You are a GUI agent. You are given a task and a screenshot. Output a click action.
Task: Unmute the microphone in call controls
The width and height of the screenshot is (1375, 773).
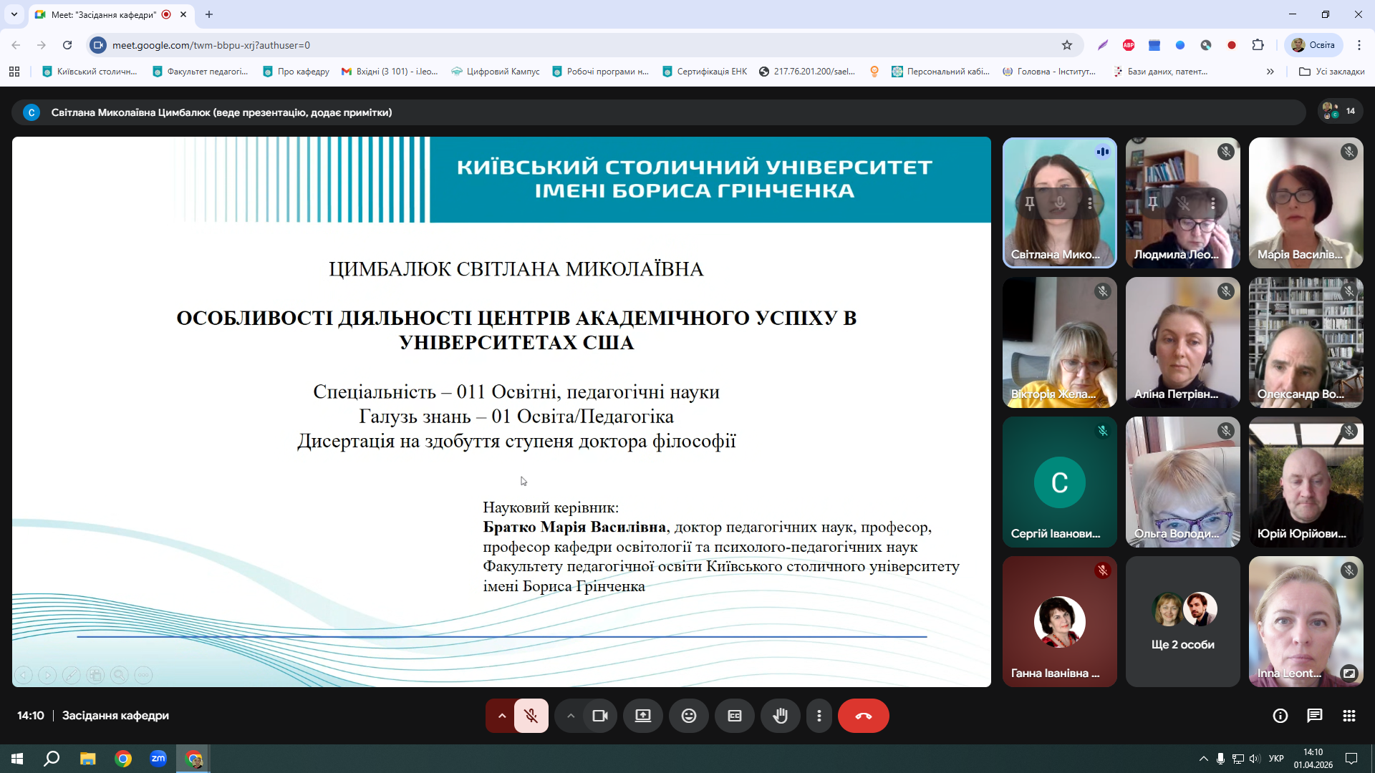point(531,716)
